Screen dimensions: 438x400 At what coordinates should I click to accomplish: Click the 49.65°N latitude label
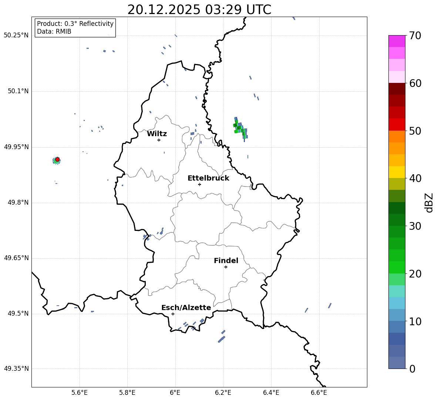16,258
